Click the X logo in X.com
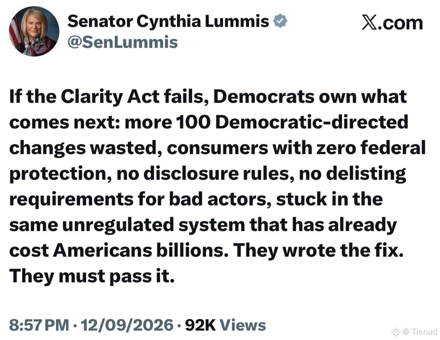Viewport: 440px width, 340px height. [370, 23]
